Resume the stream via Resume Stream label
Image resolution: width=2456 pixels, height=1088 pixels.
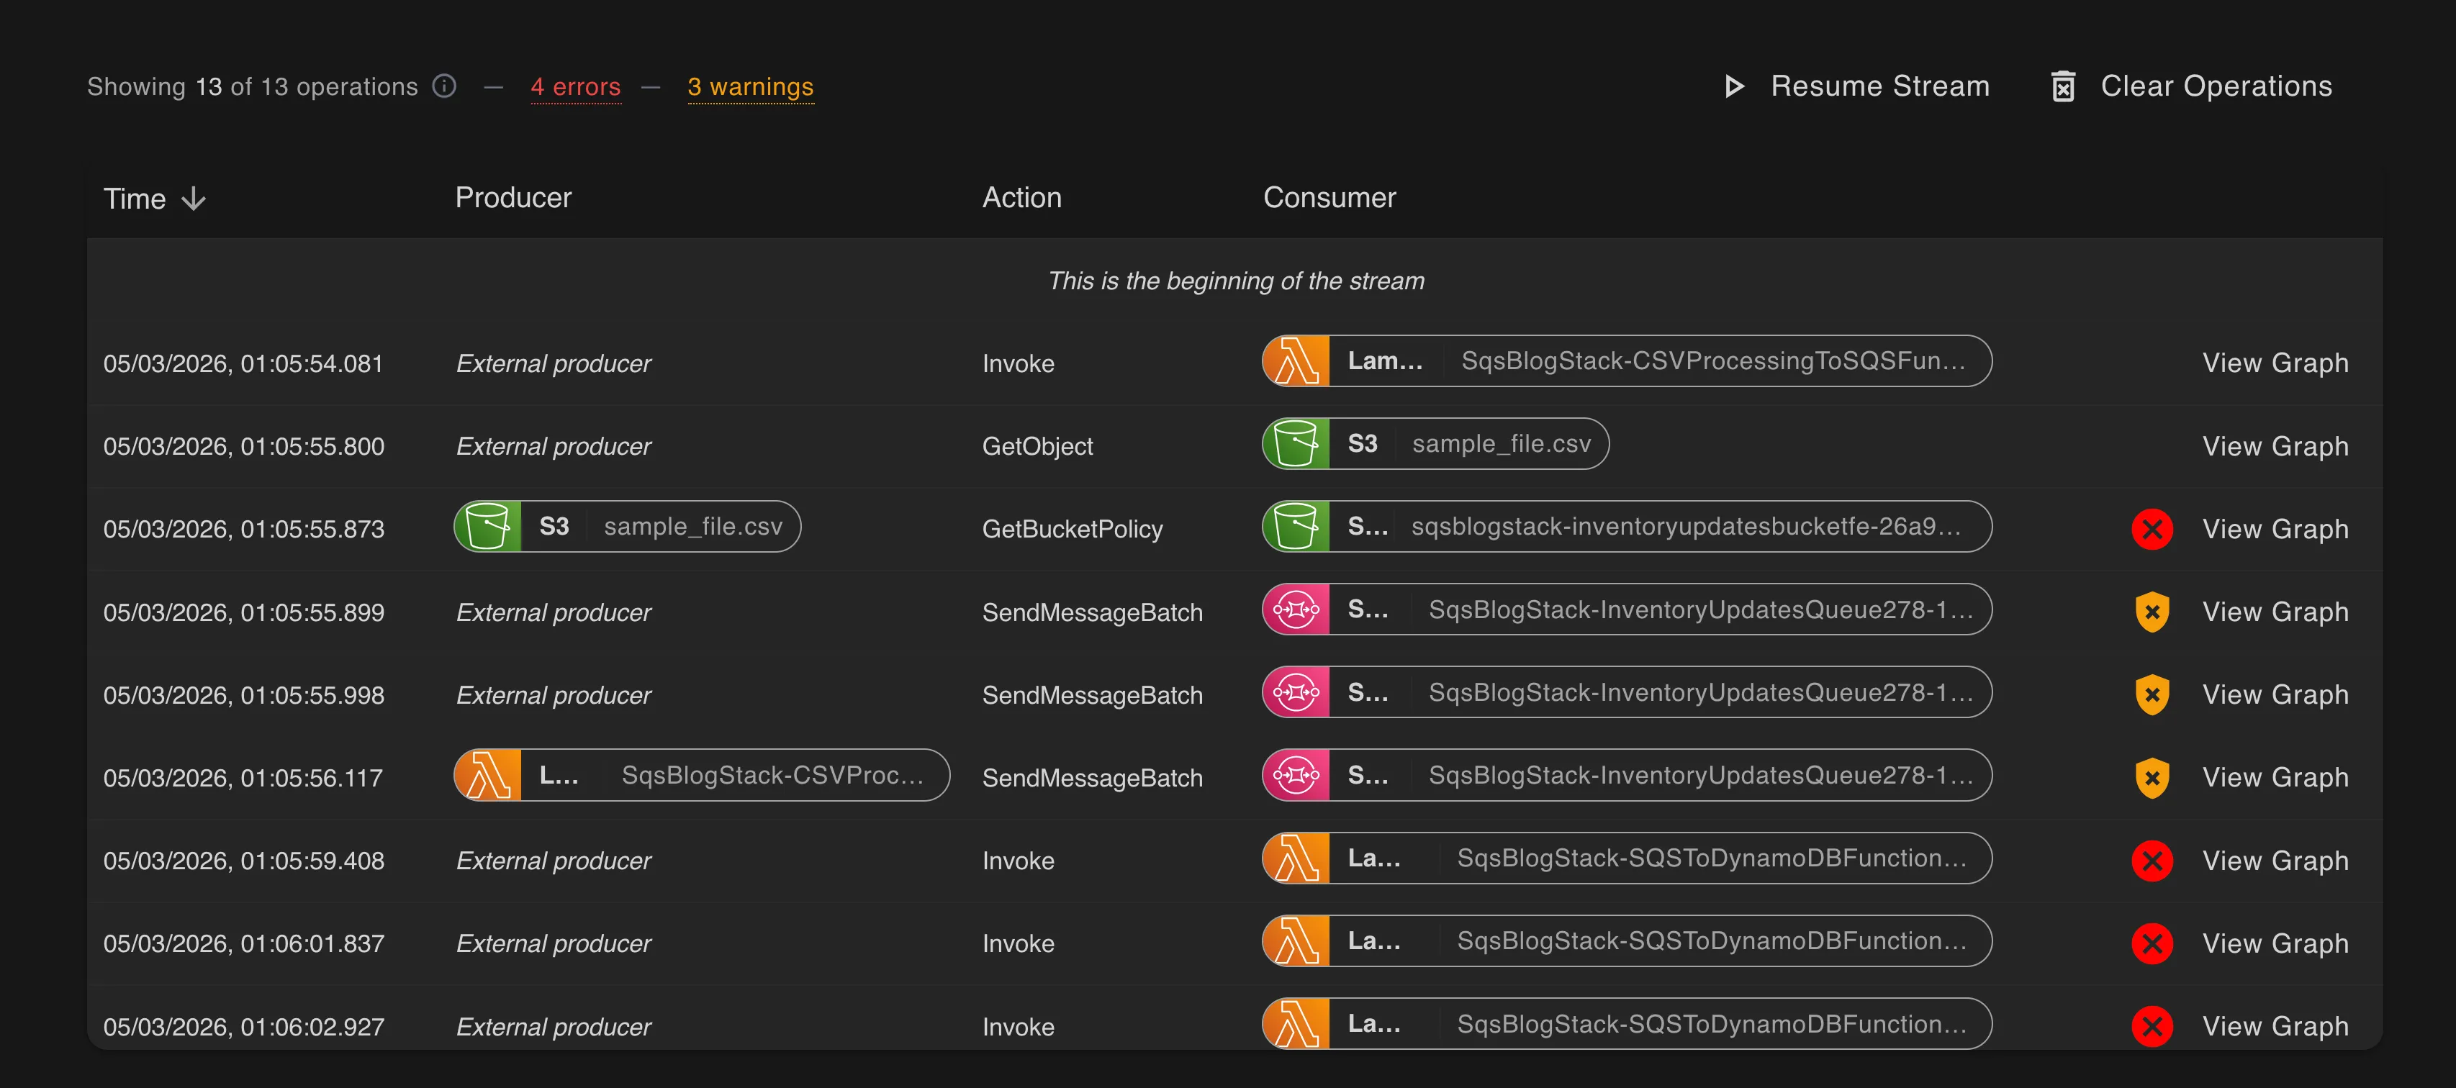point(1879,86)
